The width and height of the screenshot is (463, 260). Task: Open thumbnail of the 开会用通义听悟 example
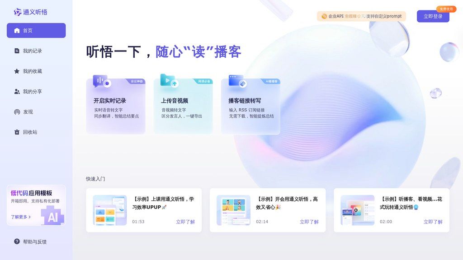pos(234,210)
